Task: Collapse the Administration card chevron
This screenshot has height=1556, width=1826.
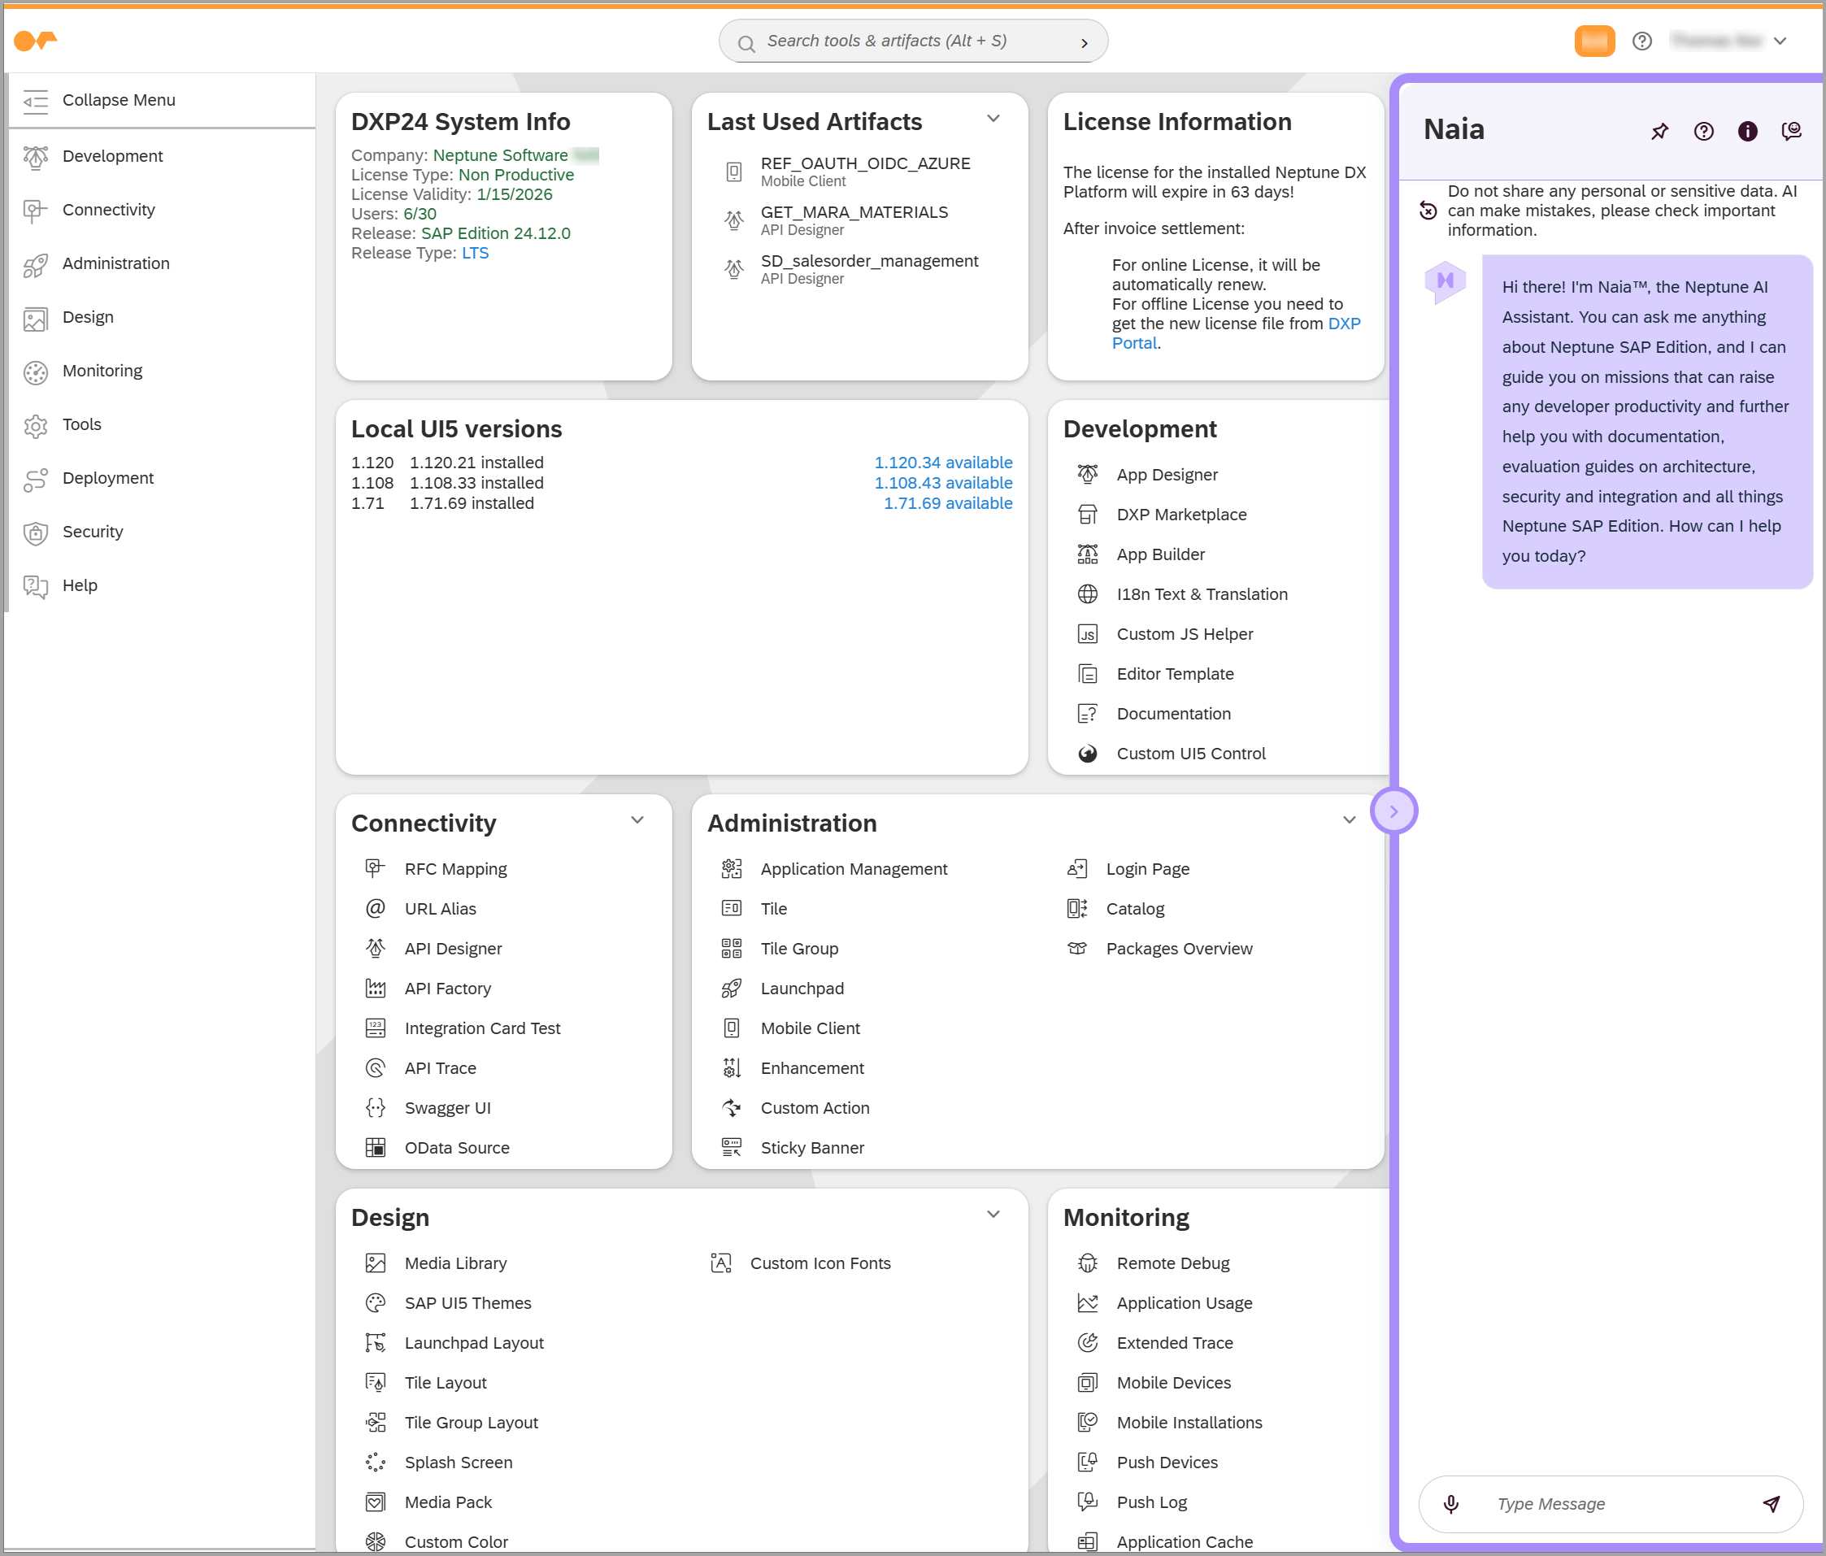Action: [x=1348, y=820]
